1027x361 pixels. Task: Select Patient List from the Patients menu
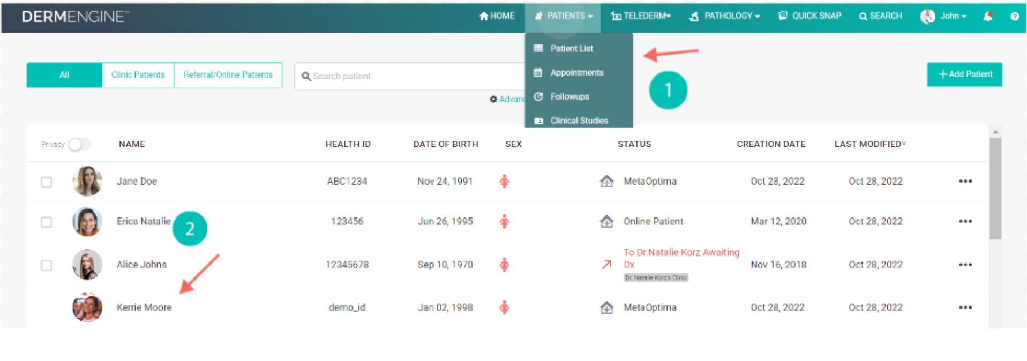pyautogui.click(x=571, y=49)
